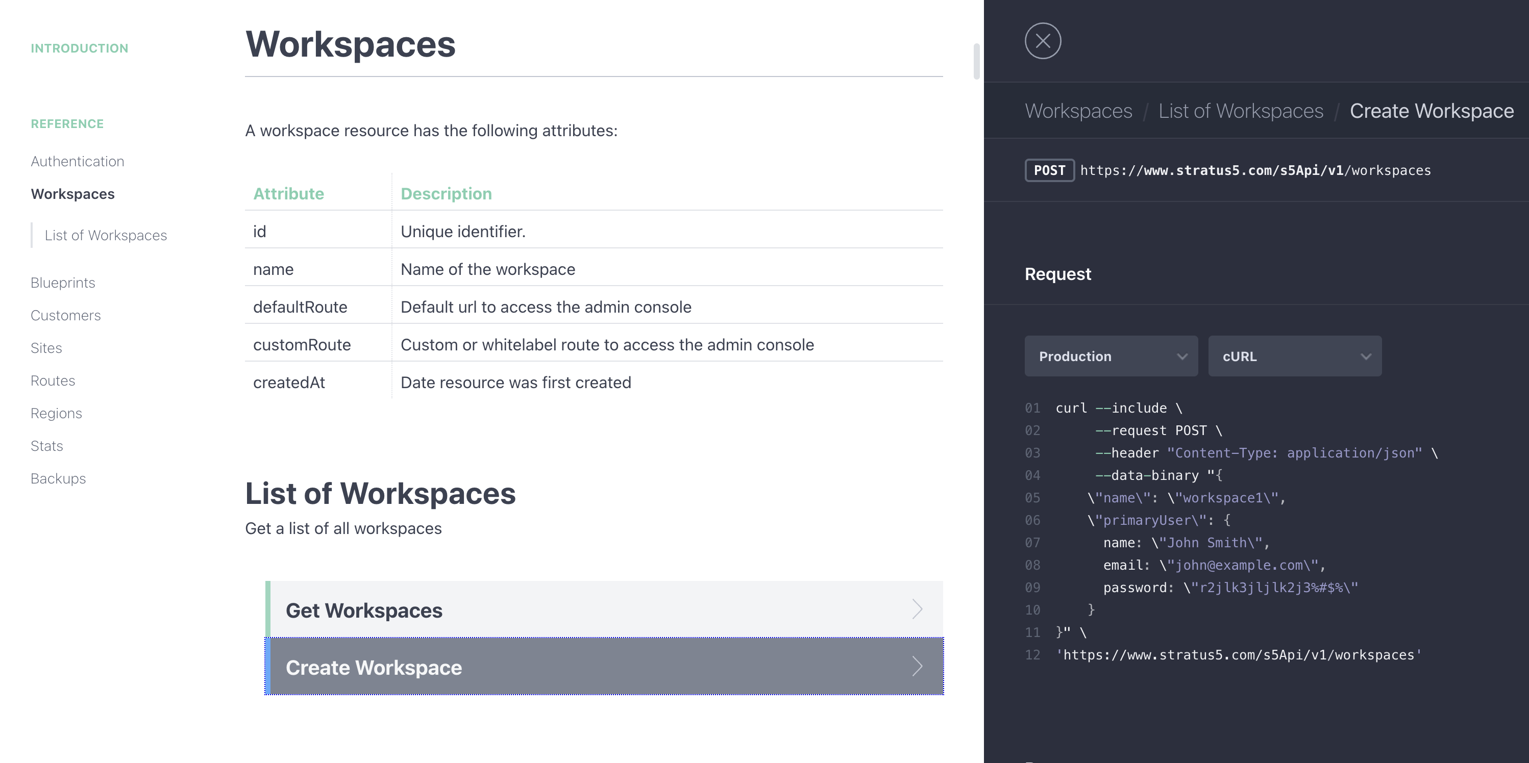The height and width of the screenshot is (763, 1529).
Task: Open Get Workspaces via its chevron arrow
Action: coord(917,609)
